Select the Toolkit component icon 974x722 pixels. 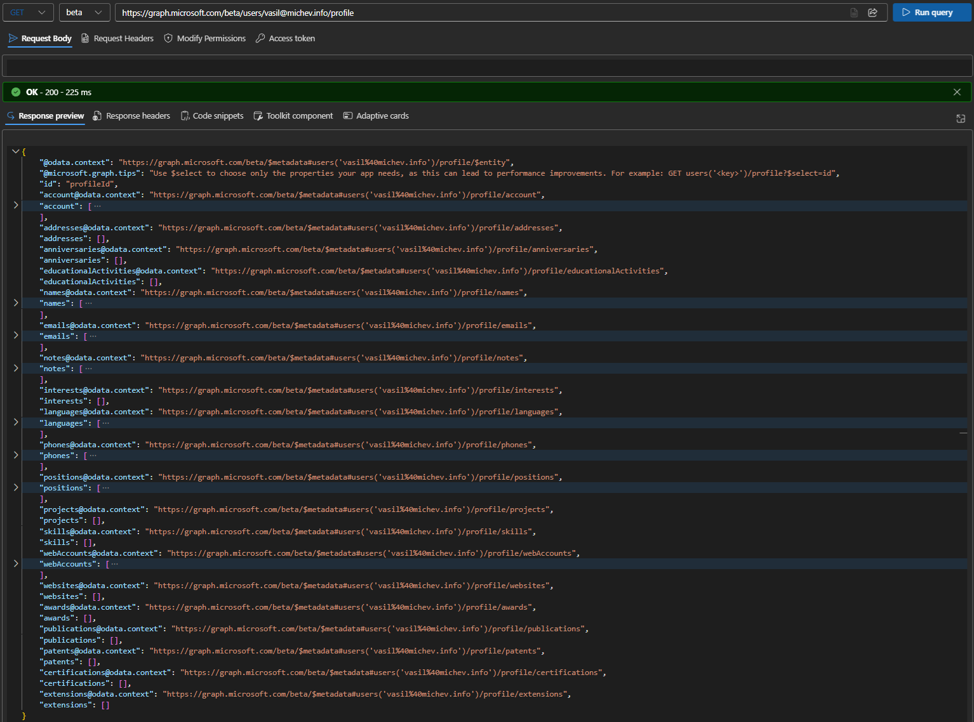tap(258, 115)
